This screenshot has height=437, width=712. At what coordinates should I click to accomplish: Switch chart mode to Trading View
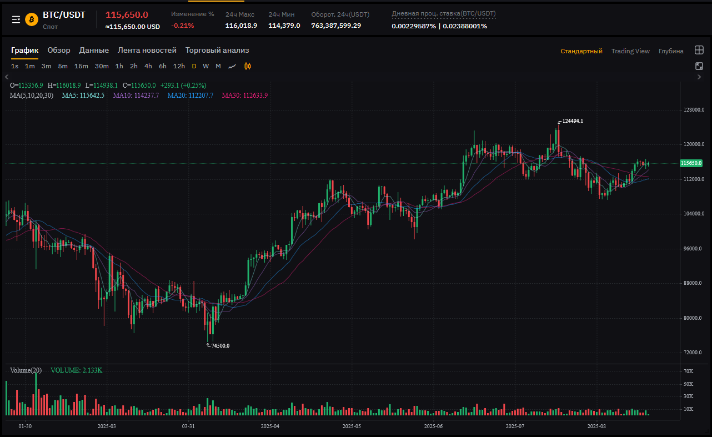click(630, 51)
